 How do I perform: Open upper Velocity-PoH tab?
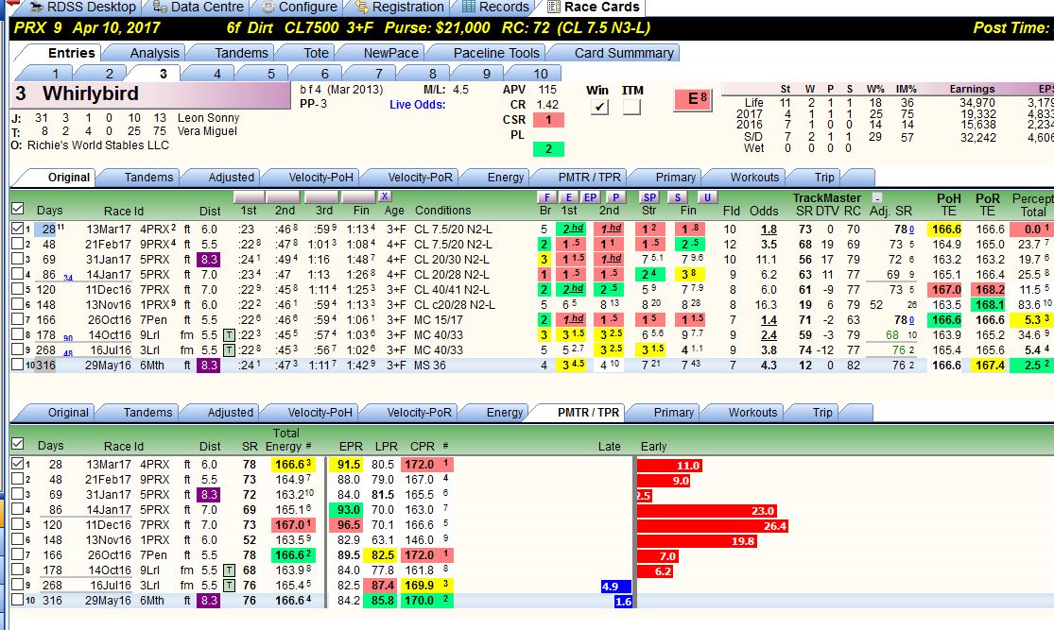320,178
